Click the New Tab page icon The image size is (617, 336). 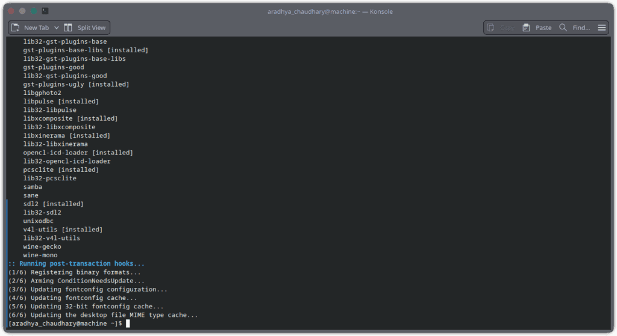click(15, 28)
